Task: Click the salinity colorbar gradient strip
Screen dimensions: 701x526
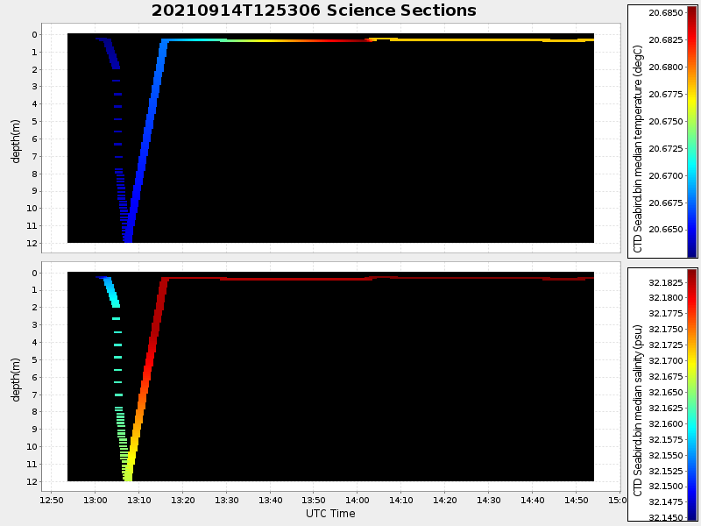Action: pyautogui.click(x=692, y=394)
